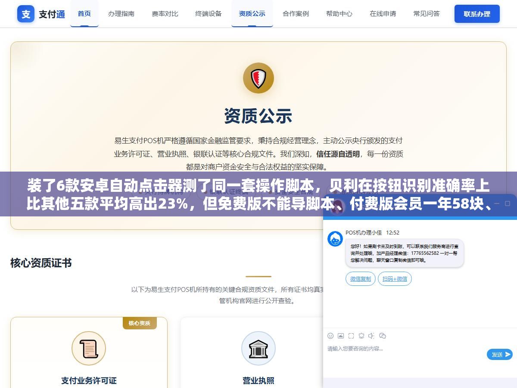Image resolution: width=517 pixels, height=388 pixels.
Task: Select the 资质公示 navigation tab
Action: coord(252,13)
